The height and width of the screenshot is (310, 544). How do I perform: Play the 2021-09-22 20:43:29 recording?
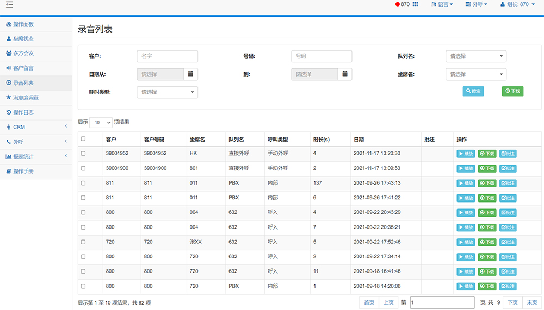coord(466,213)
